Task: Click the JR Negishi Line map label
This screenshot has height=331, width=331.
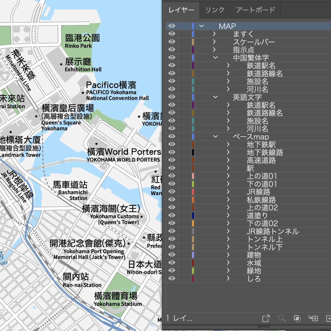Action: [x=14, y=188]
